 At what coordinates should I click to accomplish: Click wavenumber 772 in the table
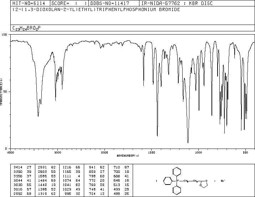[x=92, y=180]
